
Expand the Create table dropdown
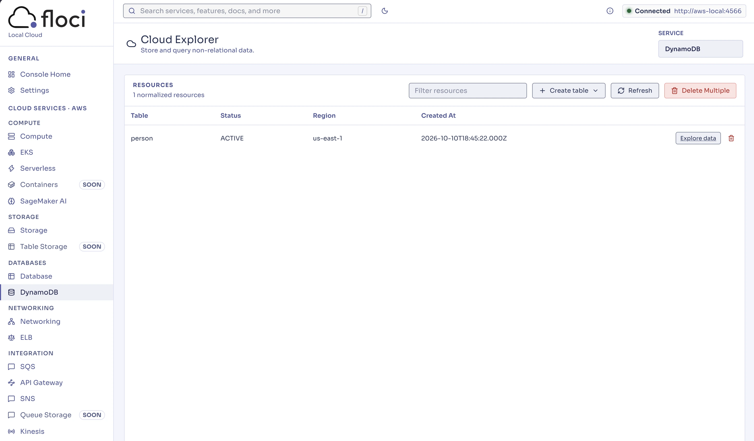coord(569,91)
